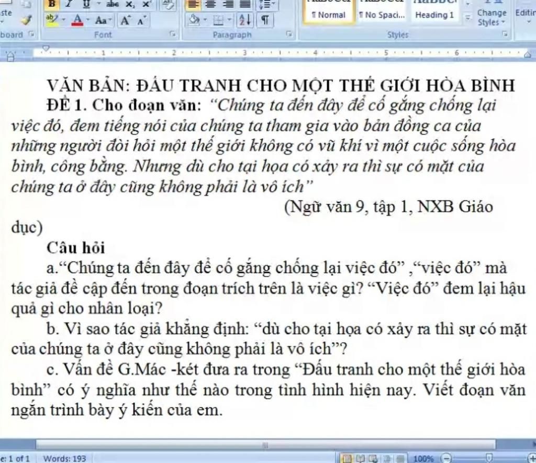This screenshot has width=536, height=463.
Task: Click the Grow Font icon
Action: (126, 21)
